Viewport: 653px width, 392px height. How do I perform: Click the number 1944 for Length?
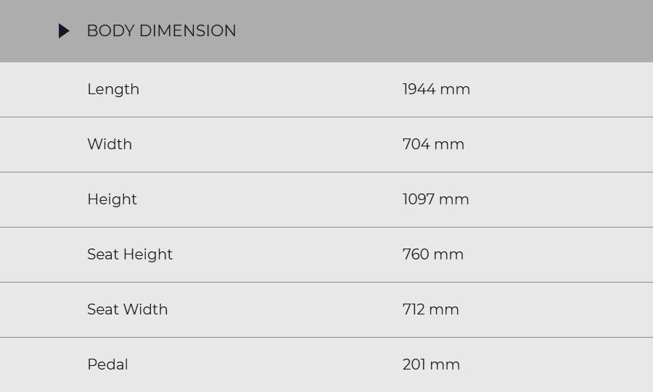pyautogui.click(x=419, y=89)
